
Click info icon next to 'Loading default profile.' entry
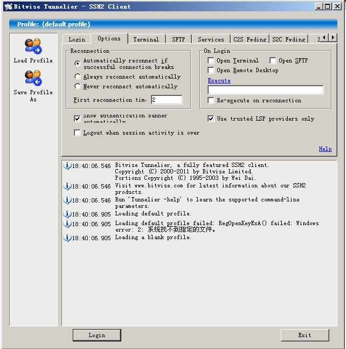67,214
